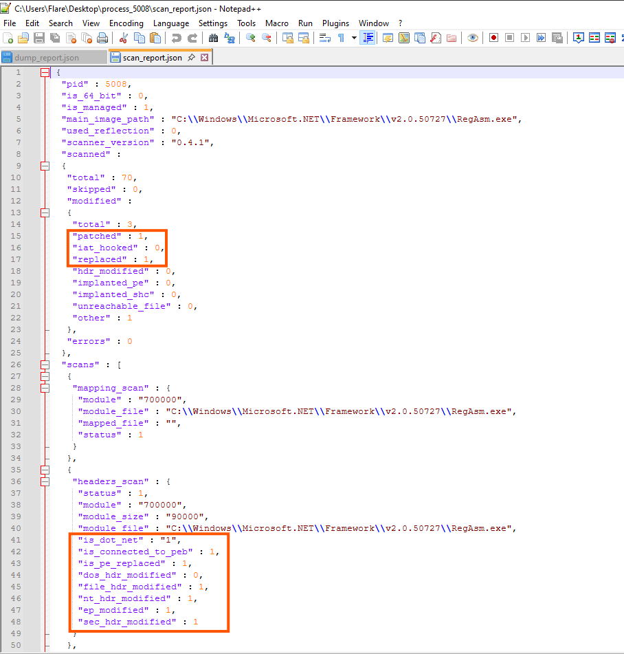Viewport: 624px width, 654px height.
Task: Close the scan_report.json tab
Action: pyautogui.click(x=204, y=58)
